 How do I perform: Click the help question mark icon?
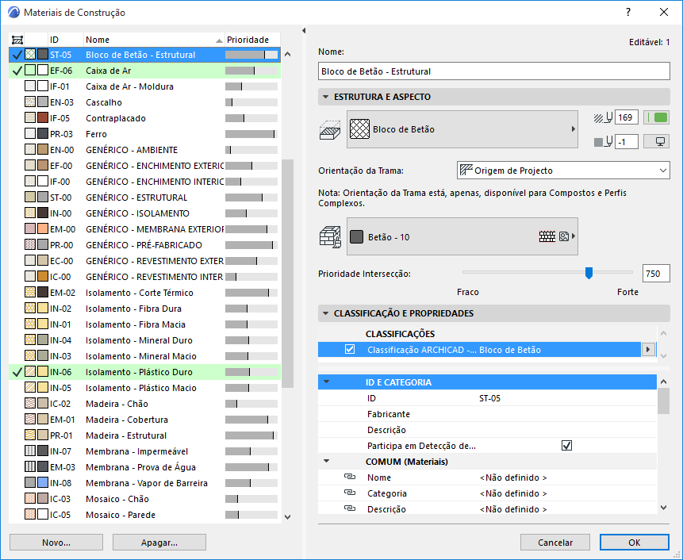coord(628,12)
